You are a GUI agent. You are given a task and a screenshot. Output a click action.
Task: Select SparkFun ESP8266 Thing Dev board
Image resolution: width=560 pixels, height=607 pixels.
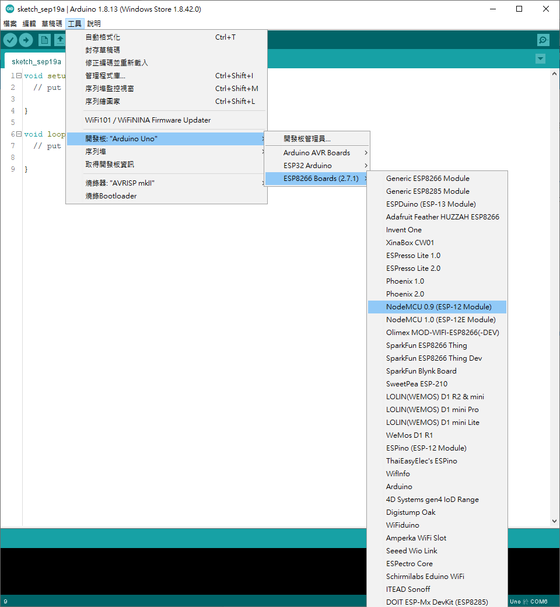point(437,358)
